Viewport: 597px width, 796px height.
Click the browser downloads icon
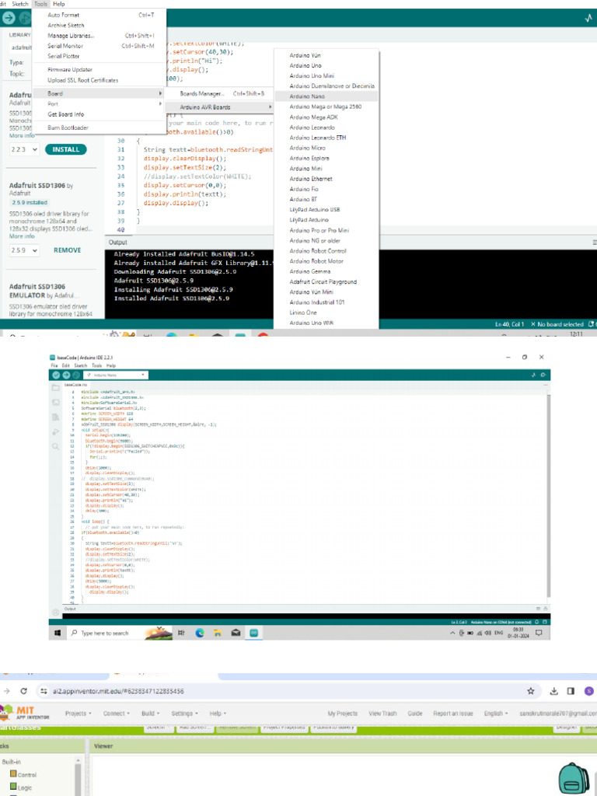(x=554, y=690)
